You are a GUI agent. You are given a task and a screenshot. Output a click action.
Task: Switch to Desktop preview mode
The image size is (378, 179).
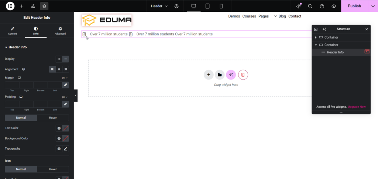pyautogui.click(x=193, y=6)
